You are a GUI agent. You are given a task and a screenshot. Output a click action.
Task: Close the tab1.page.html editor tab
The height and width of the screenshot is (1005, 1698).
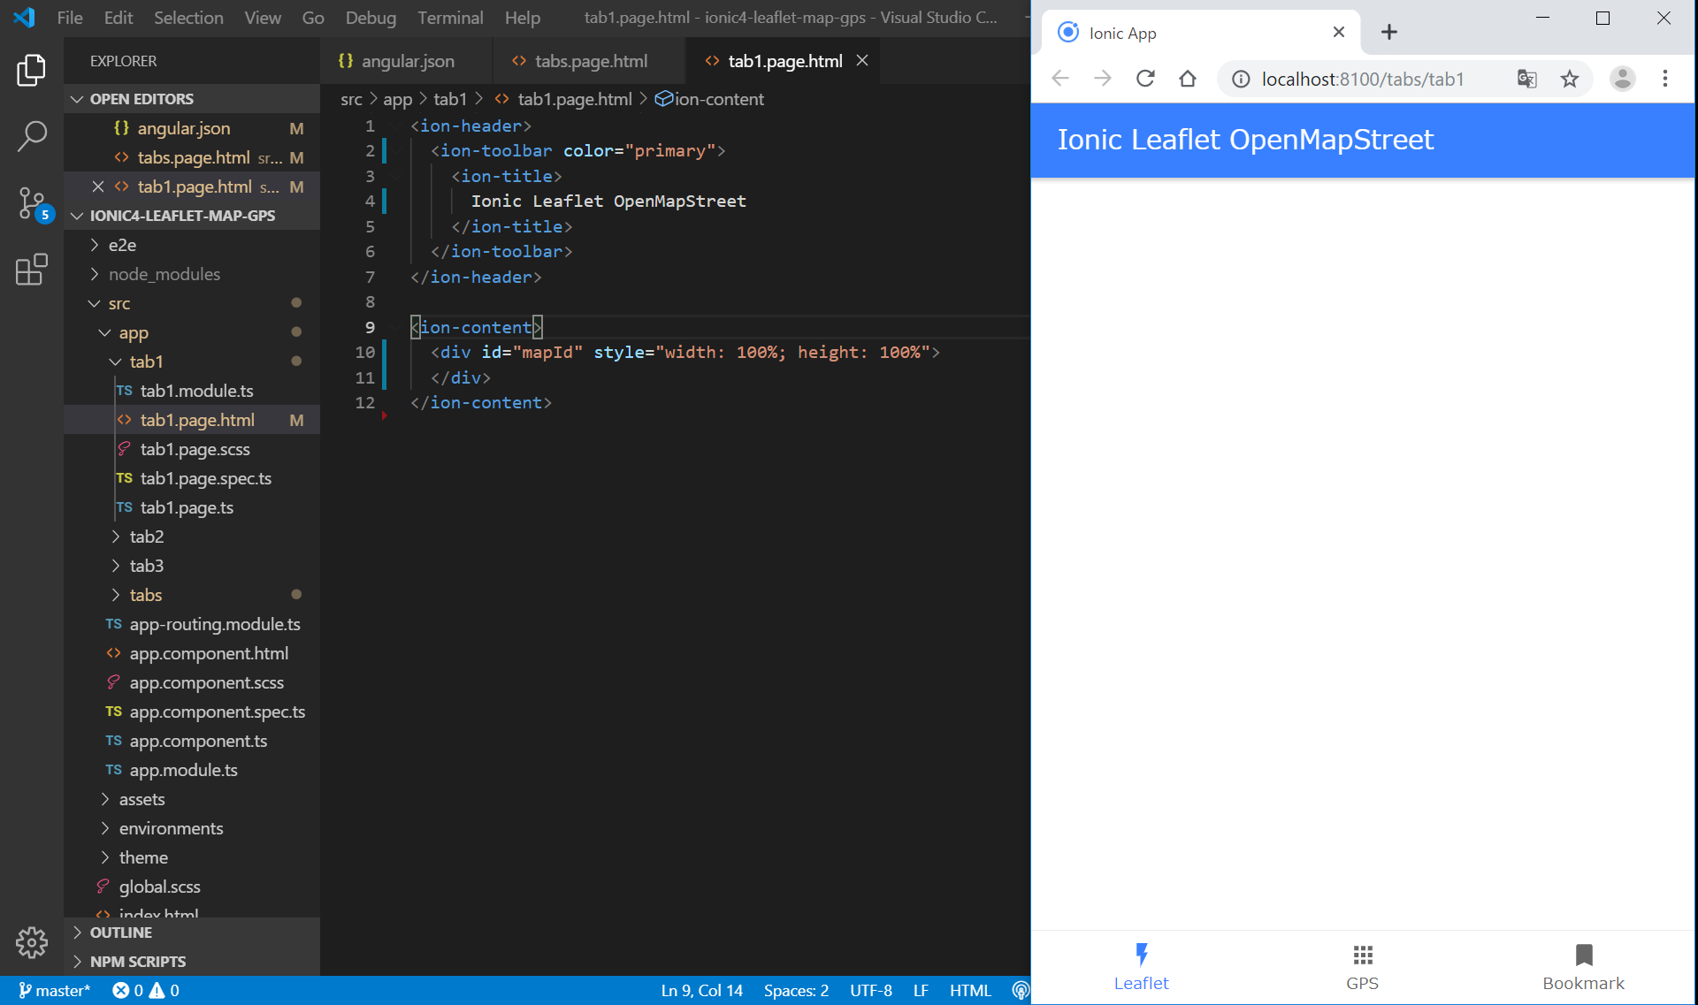[862, 60]
